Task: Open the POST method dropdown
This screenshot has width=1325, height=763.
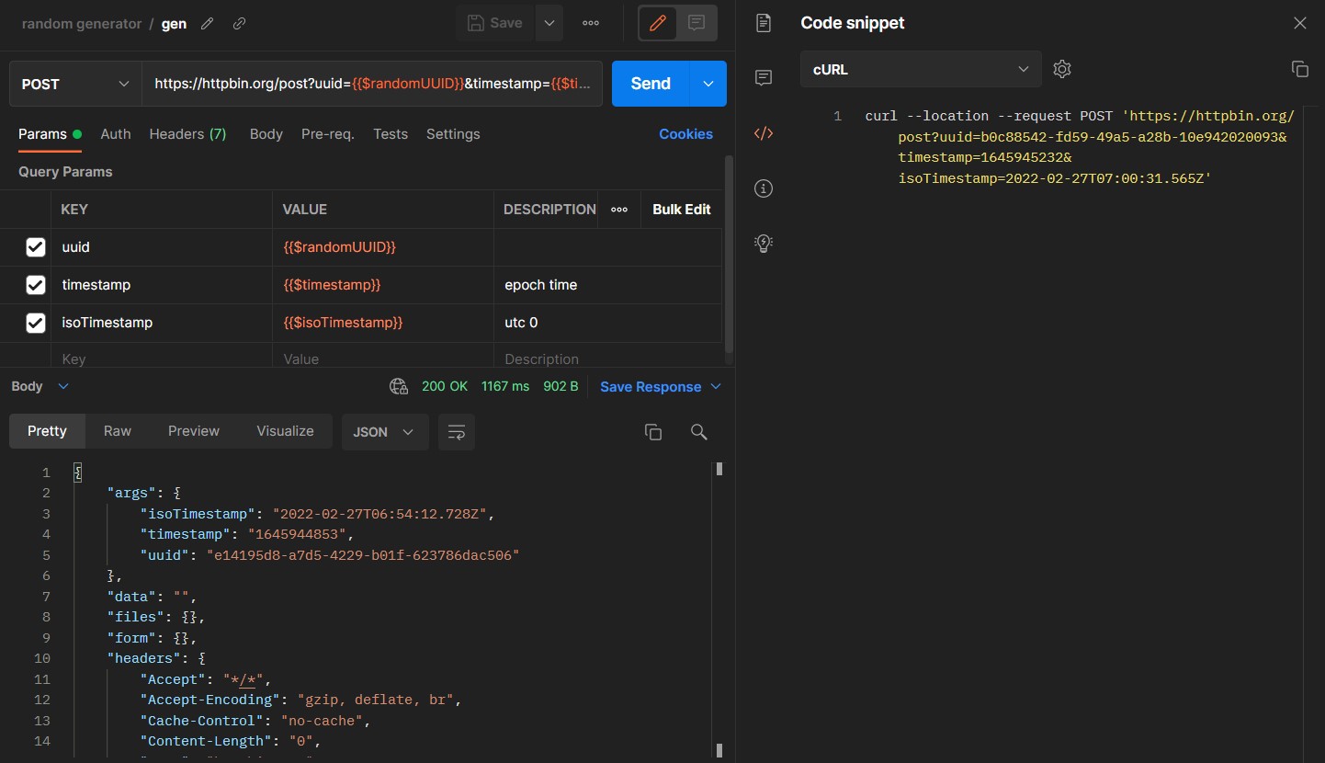Action: coord(75,84)
